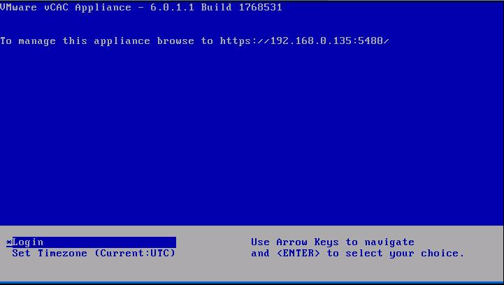Click the 'VMware vCAC Appliance - 6.0.1.1 Build 1768531' title text
The image size is (504, 285).
[141, 8]
